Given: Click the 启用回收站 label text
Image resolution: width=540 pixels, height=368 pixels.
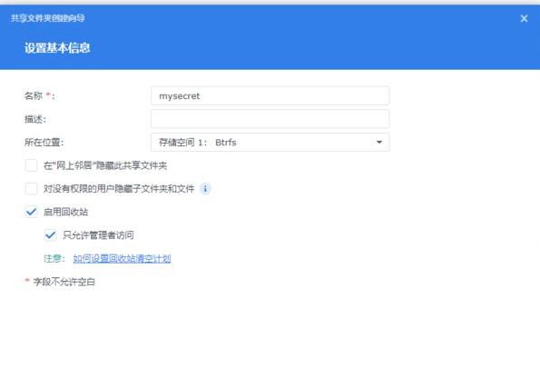Looking at the screenshot, I should 65,212.
